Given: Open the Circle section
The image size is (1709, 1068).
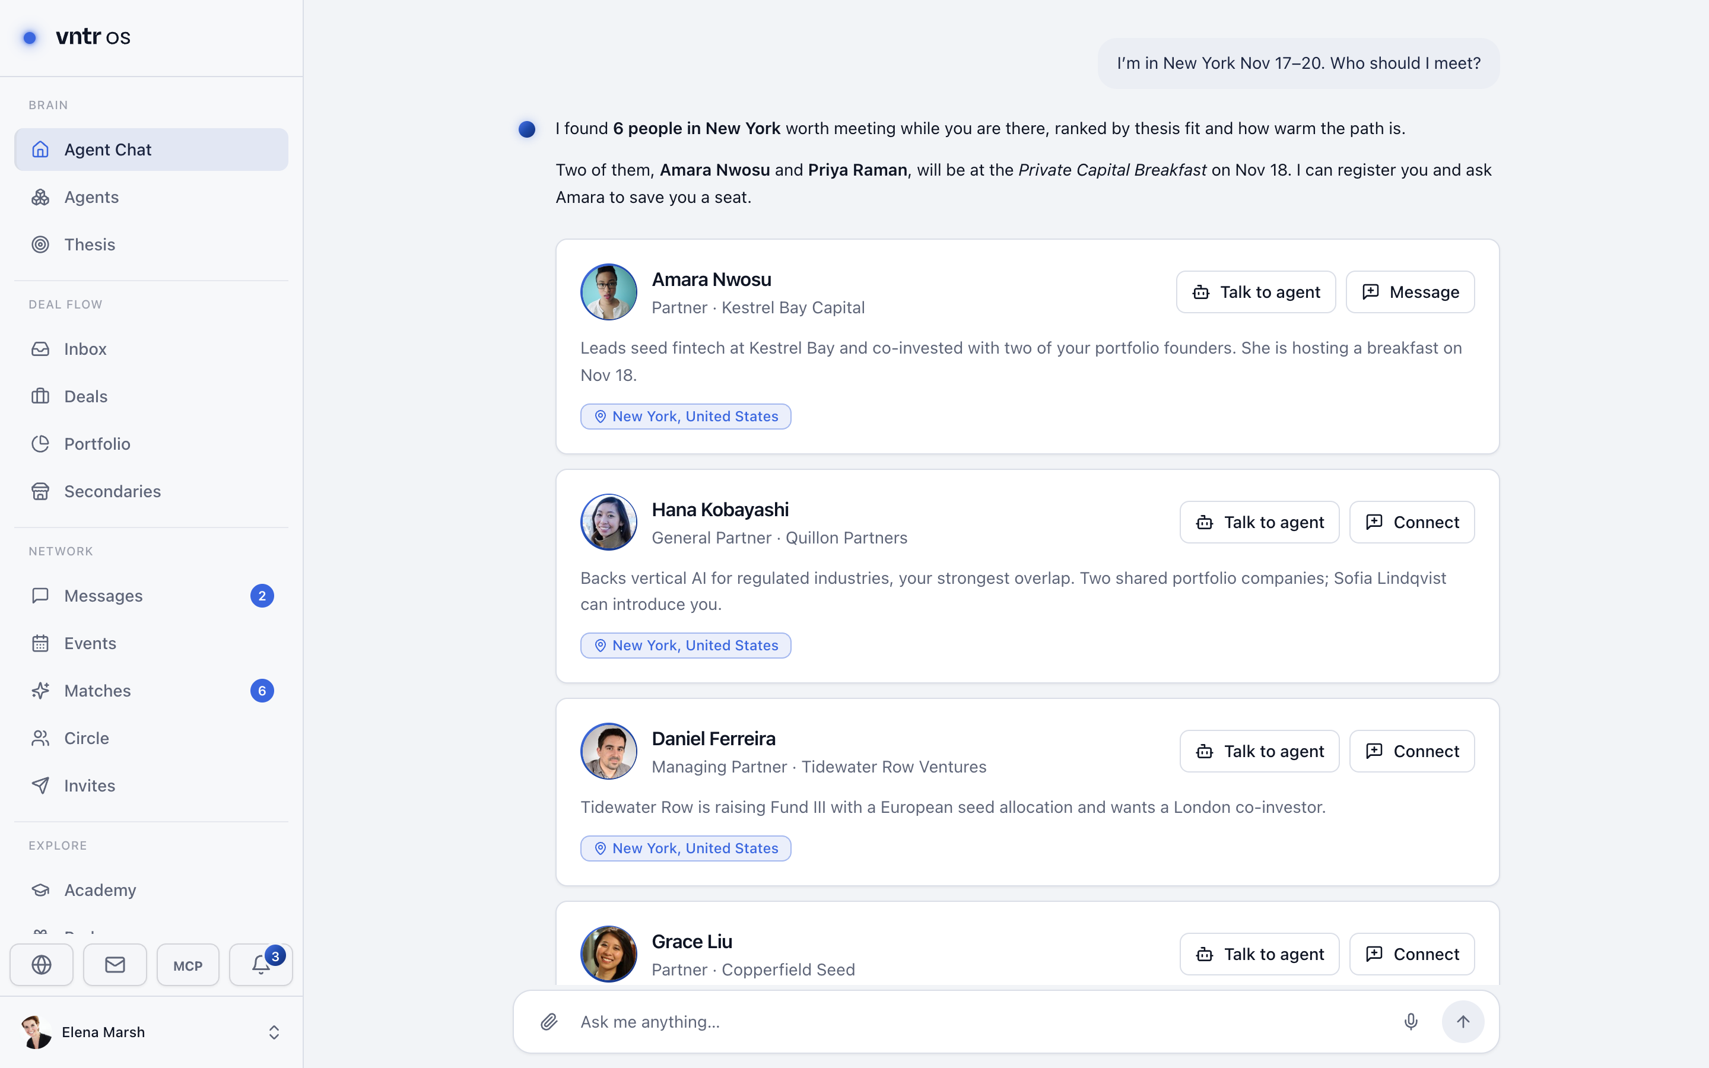Looking at the screenshot, I should click(151, 738).
